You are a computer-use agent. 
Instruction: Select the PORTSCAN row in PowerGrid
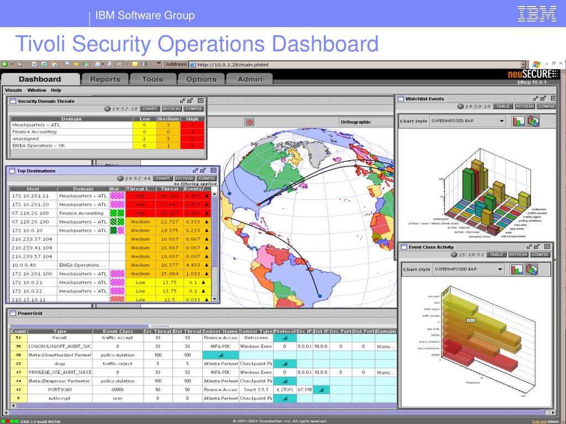(203, 389)
